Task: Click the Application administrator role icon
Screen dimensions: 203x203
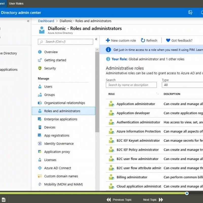Action: [x=111, y=104]
